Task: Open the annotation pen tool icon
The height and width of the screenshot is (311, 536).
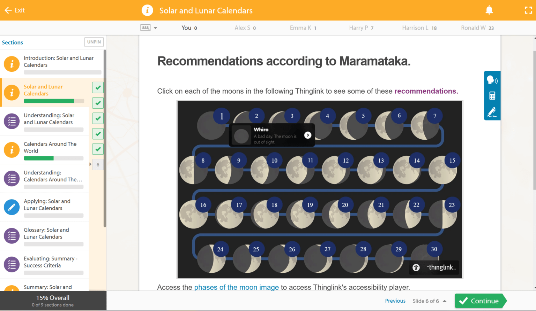Action: (x=492, y=112)
